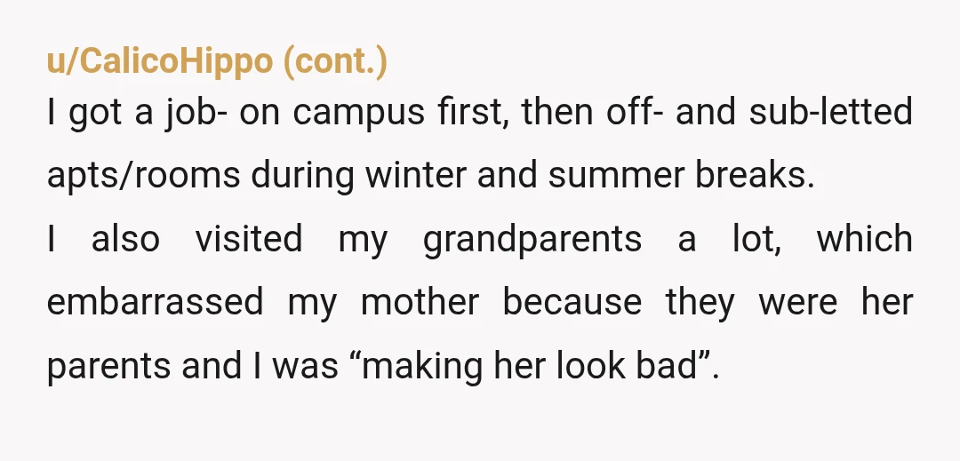The image size is (960, 461).
Task: Click the word "because"
Action: coord(572,302)
